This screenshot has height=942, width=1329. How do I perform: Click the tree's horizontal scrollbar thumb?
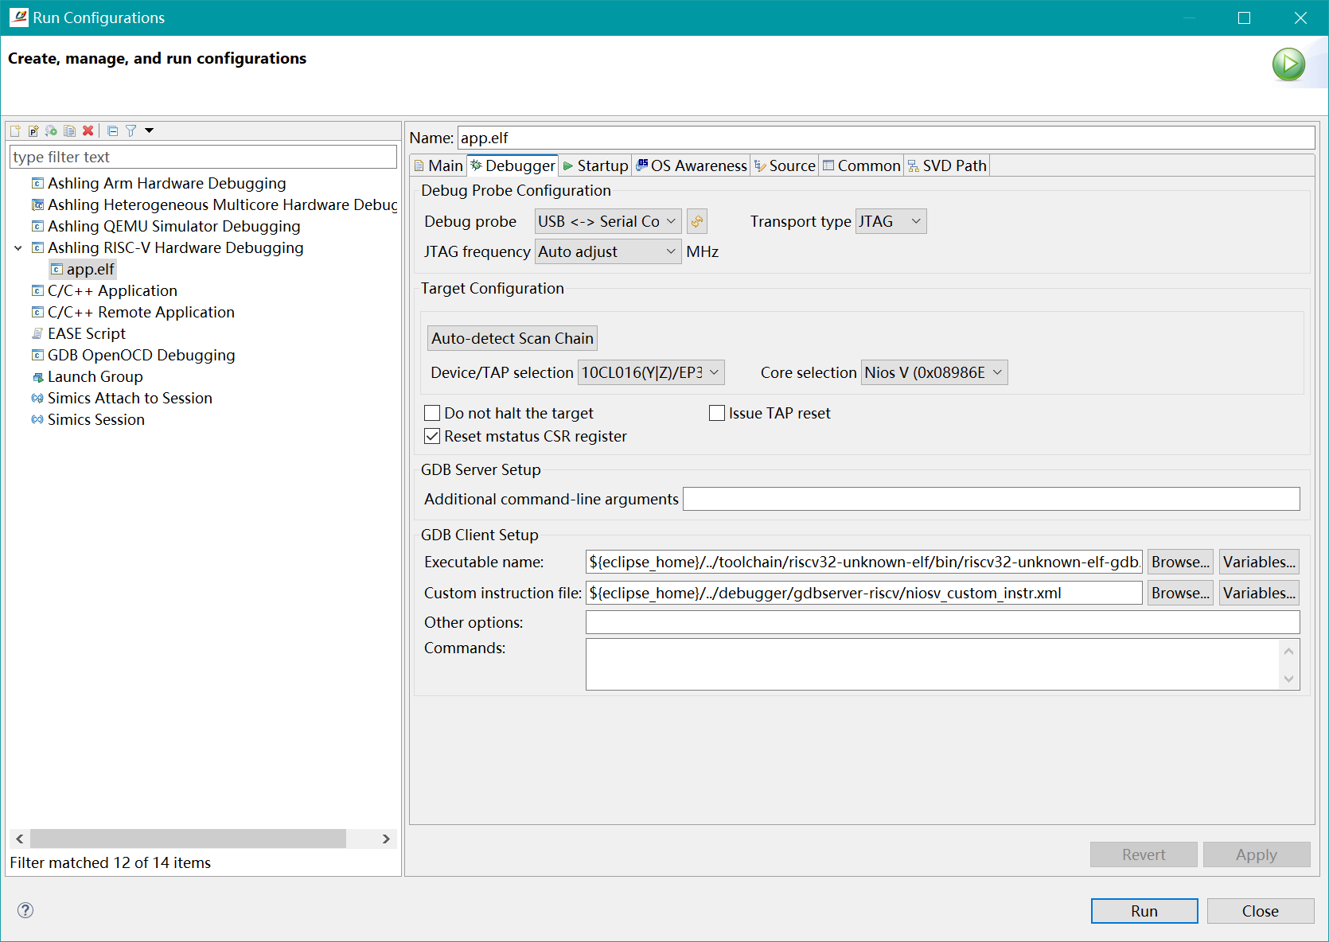point(188,839)
